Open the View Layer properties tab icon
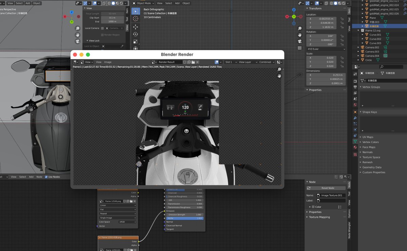 coord(355,93)
